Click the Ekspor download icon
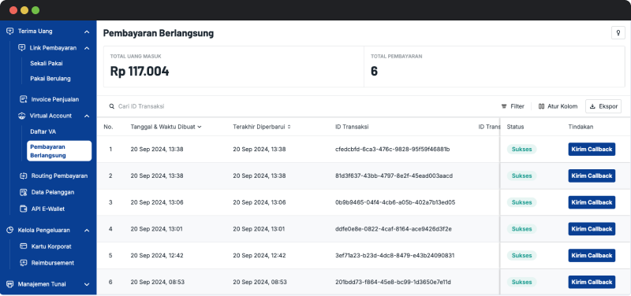 tap(592, 106)
